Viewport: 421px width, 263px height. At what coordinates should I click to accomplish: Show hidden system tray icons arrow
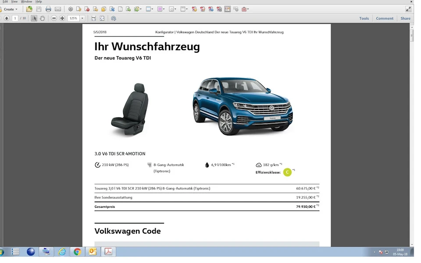pos(374,252)
